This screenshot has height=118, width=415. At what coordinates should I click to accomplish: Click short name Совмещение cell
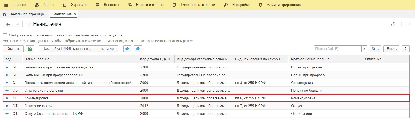[x=326, y=83]
